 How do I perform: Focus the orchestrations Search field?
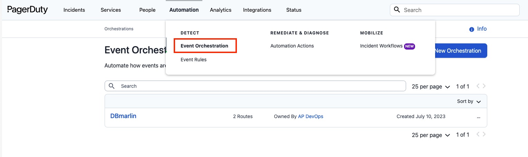(255, 86)
